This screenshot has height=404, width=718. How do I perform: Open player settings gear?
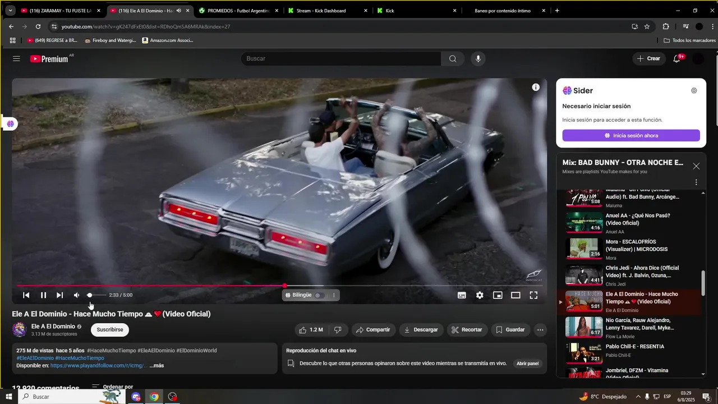coord(480,295)
